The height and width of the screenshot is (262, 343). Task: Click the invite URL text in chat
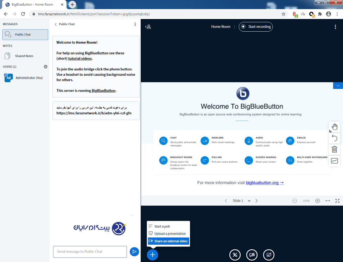click(94, 113)
